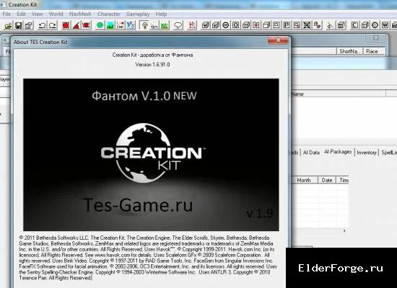This screenshot has width=397, height=288.
Task: Click the speech bubble dialogue icon
Action: [178, 25]
